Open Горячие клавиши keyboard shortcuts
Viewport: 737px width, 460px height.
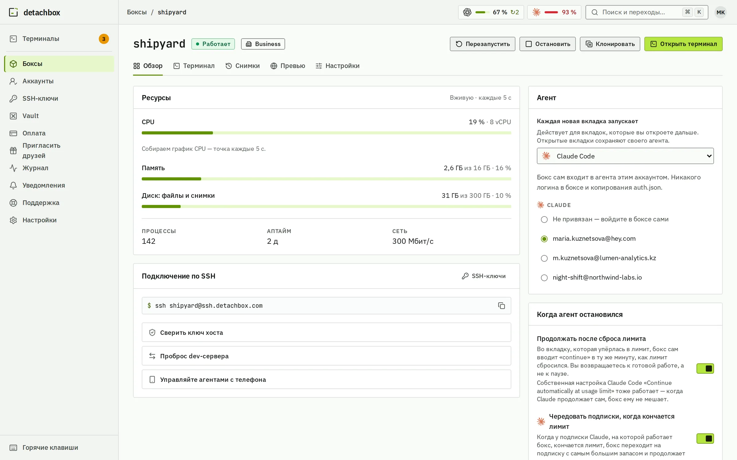59,447
